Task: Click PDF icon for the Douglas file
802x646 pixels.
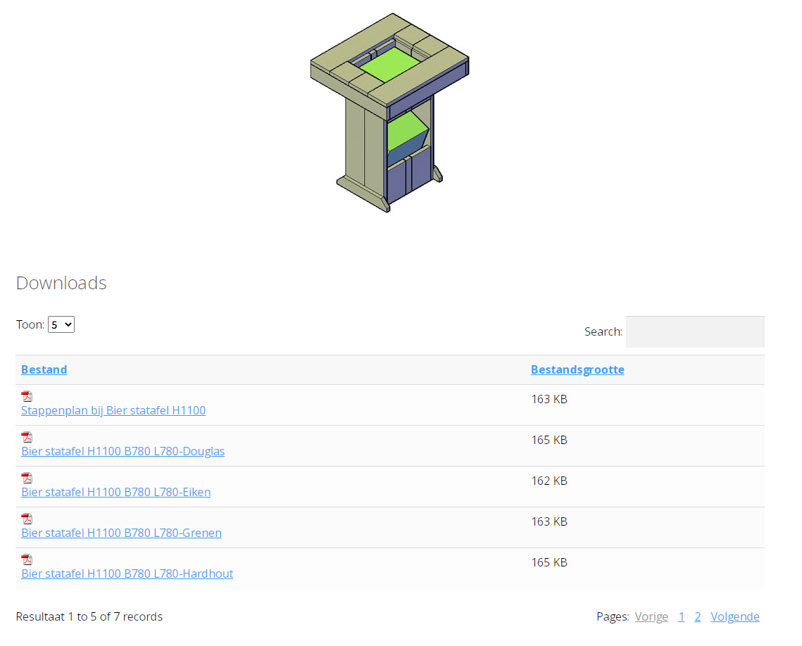Action: [x=27, y=437]
